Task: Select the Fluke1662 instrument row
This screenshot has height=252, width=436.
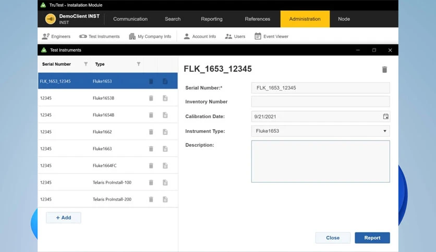Action: (x=107, y=132)
